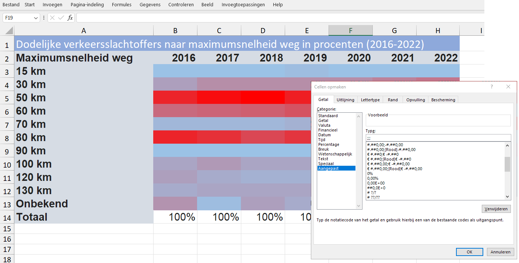
Task: Select column B header
Action: pos(175,31)
